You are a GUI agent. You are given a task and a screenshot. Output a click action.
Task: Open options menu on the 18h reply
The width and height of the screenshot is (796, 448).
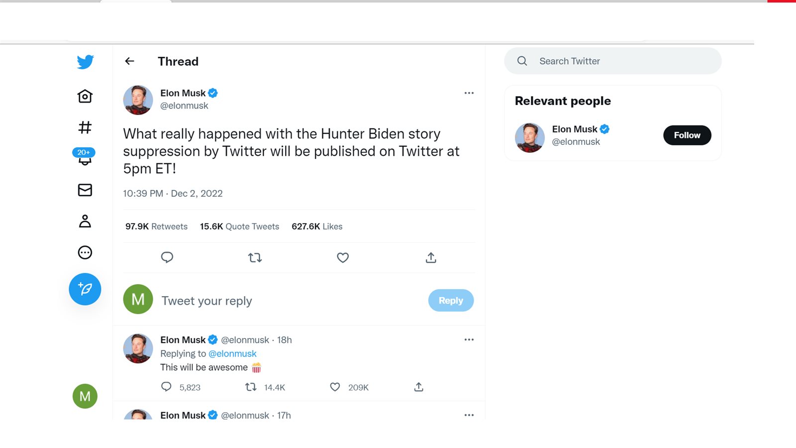(469, 339)
